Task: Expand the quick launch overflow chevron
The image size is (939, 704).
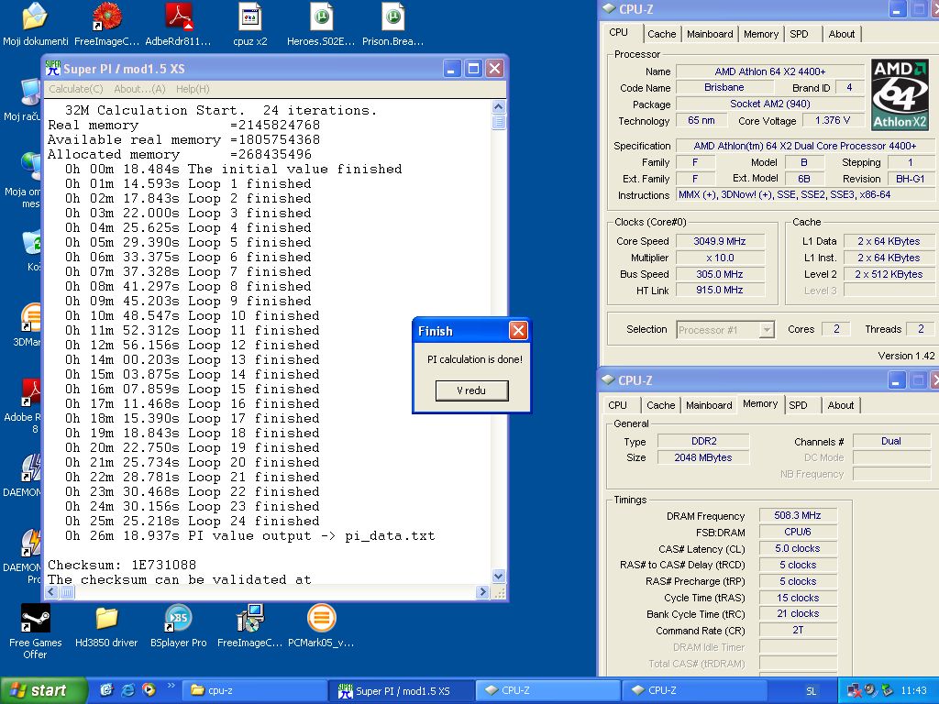Action: [x=171, y=686]
